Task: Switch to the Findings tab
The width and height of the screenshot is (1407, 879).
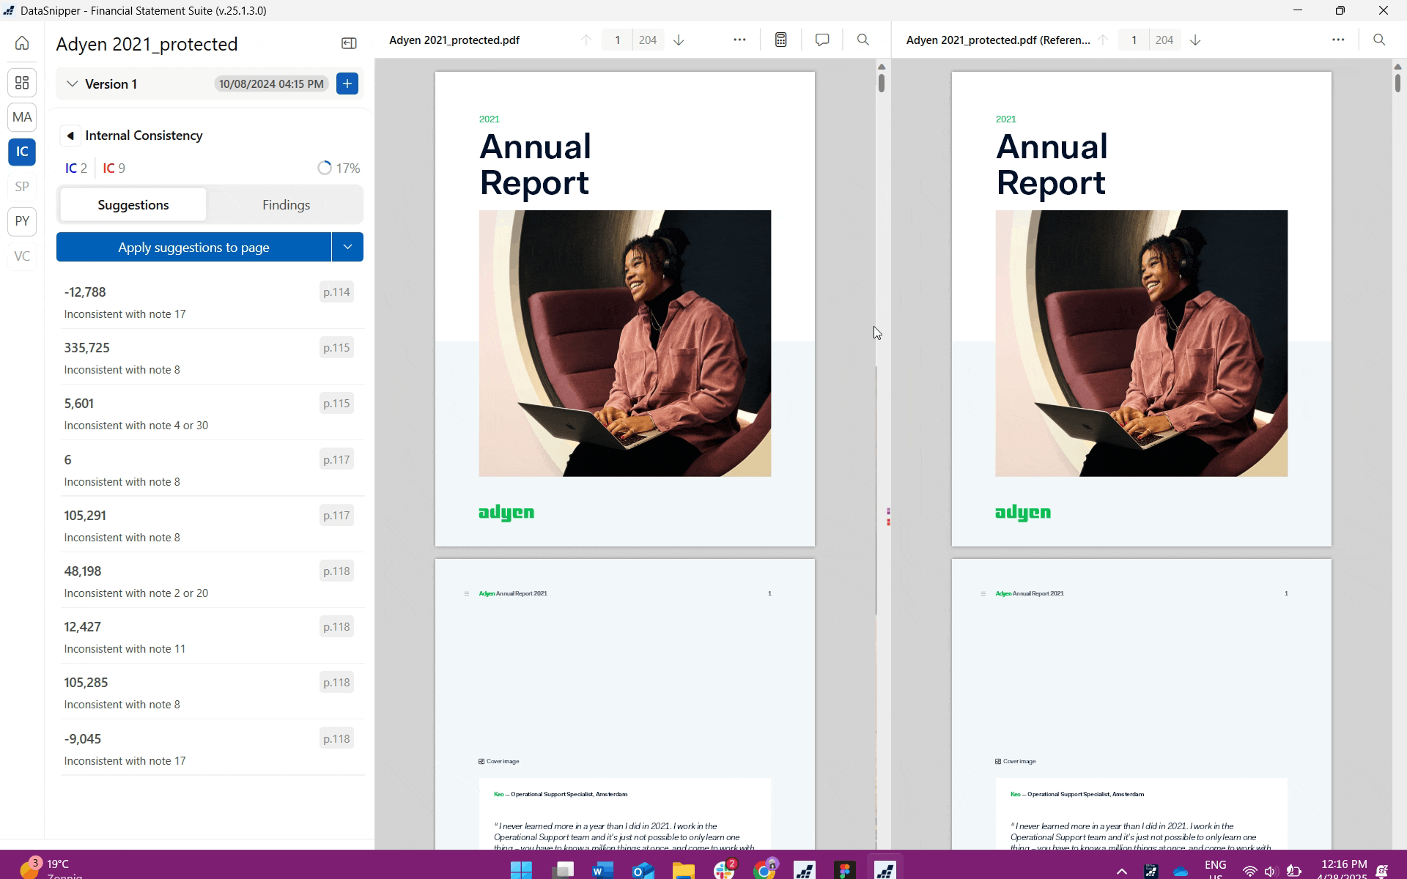Action: point(286,205)
